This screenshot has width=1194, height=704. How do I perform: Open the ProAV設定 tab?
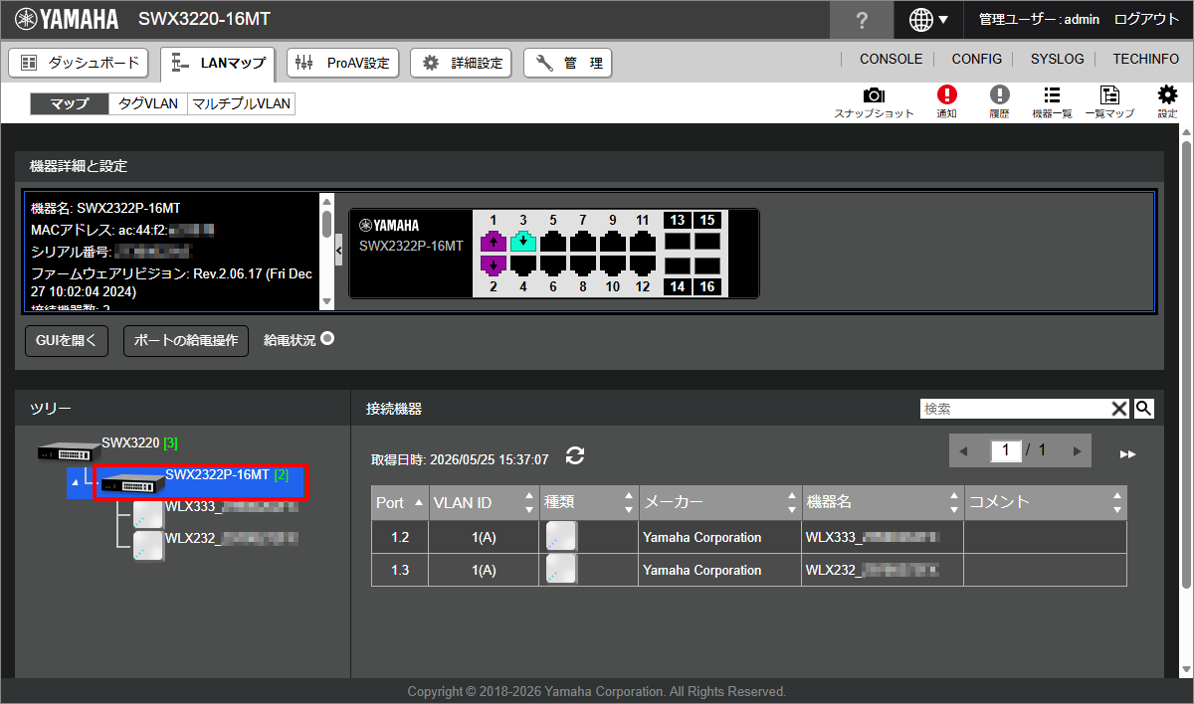(342, 63)
